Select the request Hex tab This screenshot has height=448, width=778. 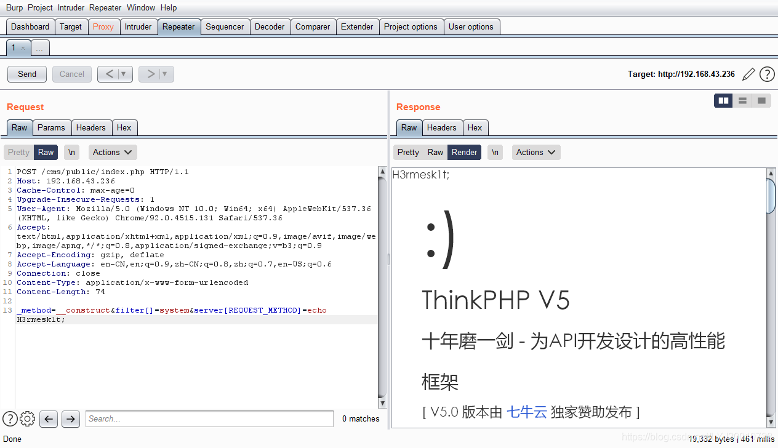tap(124, 127)
